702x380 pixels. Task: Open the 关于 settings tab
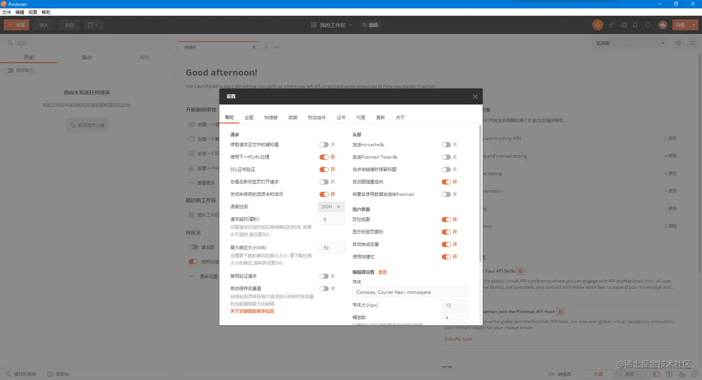point(401,117)
